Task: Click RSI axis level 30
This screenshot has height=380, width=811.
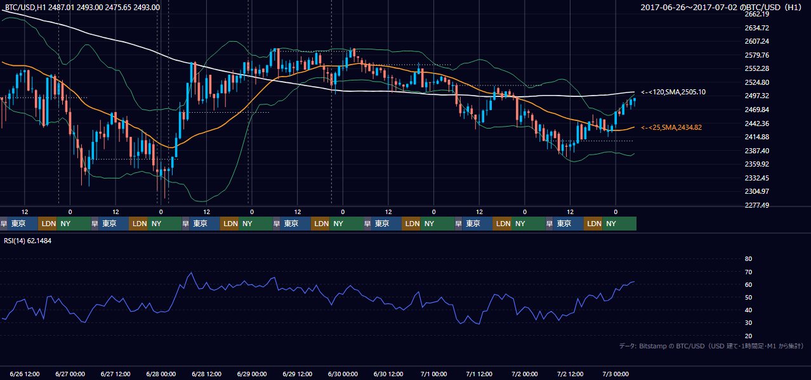Action: point(748,323)
